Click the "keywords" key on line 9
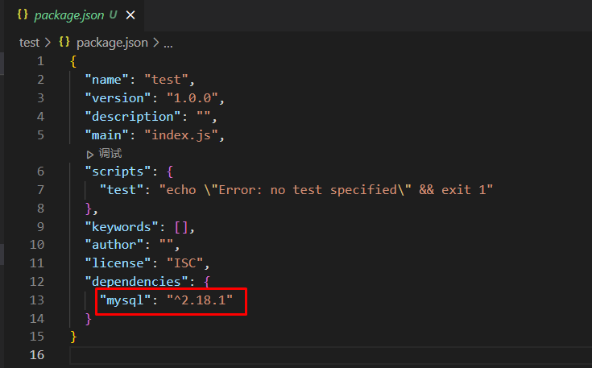 [122, 227]
